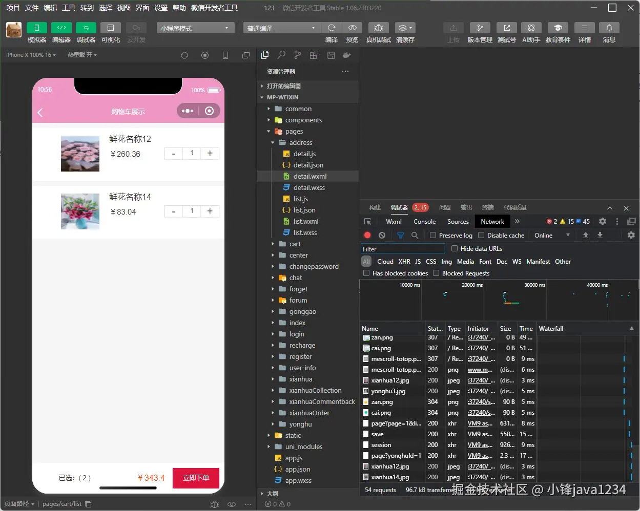The height and width of the screenshot is (511, 640).
Task: Click the simulator refresh icon
Action: tap(184, 55)
